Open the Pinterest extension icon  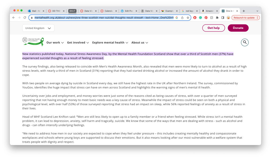click(206, 18)
